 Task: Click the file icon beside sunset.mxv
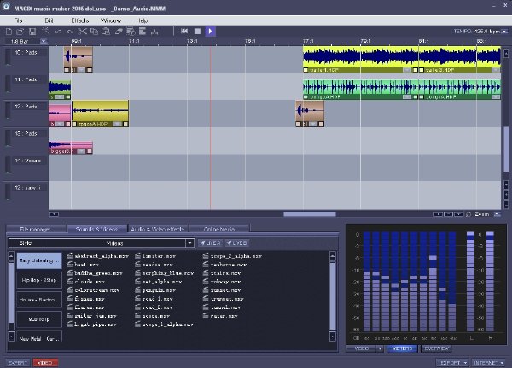[x=206, y=290]
